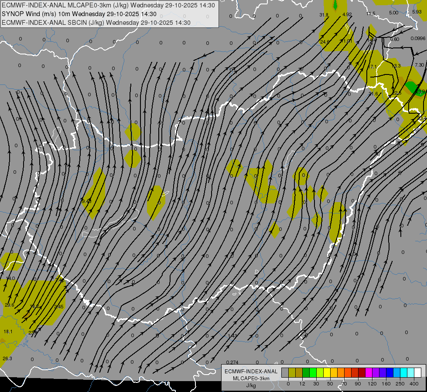Click the 0.274 grid value

(x=232, y=362)
